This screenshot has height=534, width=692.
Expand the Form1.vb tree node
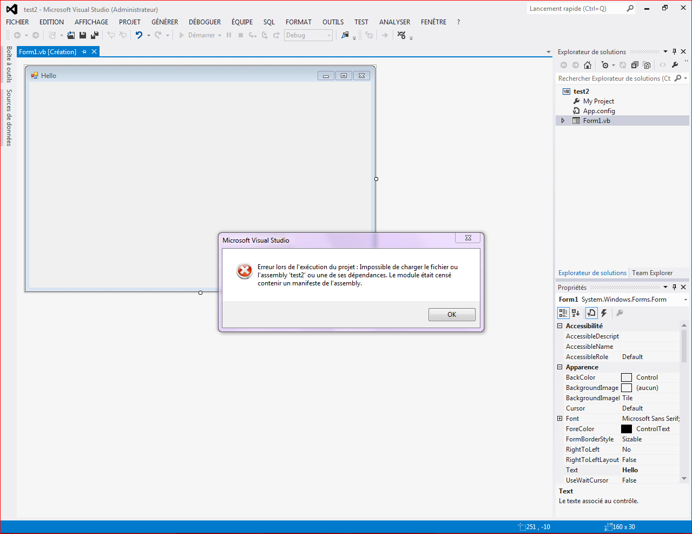(563, 121)
